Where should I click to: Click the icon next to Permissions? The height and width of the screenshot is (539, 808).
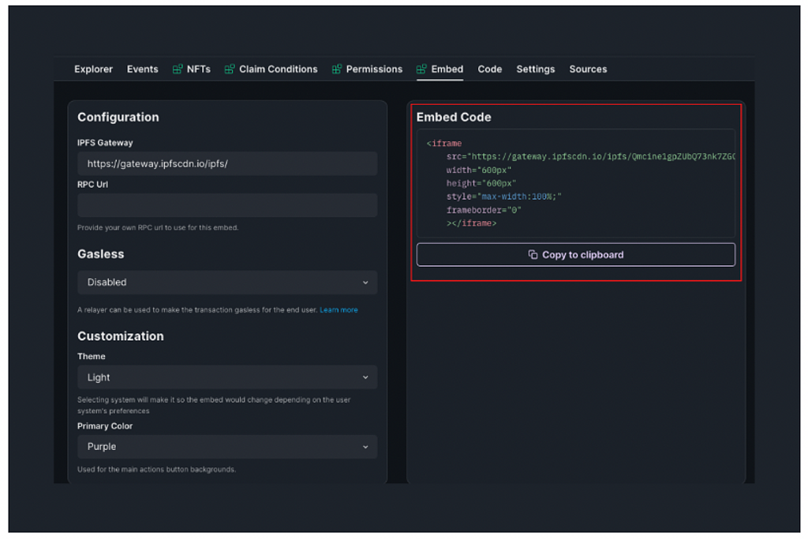point(337,69)
